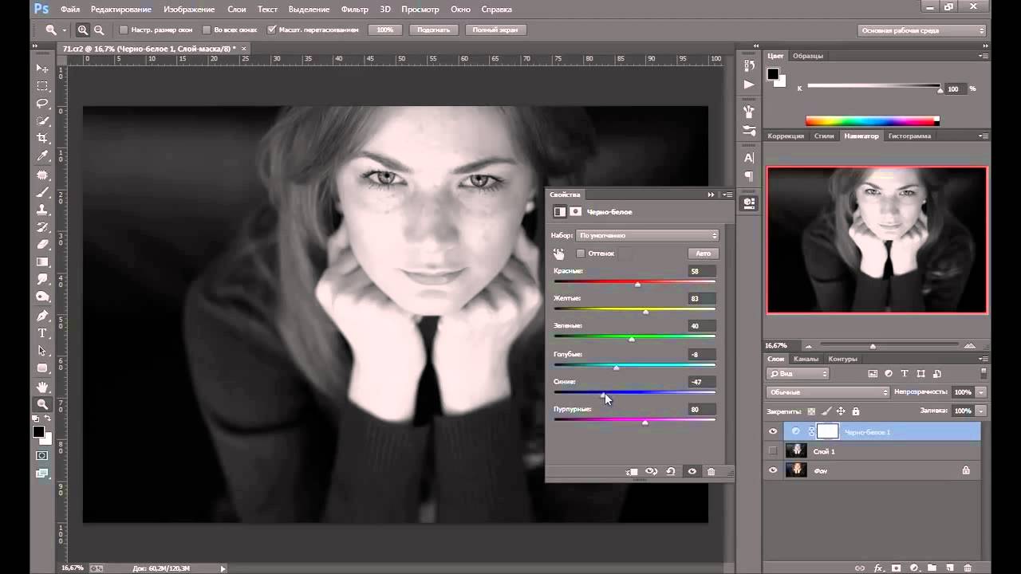Open the Изображение menu
The image size is (1021, 574).
[189, 9]
